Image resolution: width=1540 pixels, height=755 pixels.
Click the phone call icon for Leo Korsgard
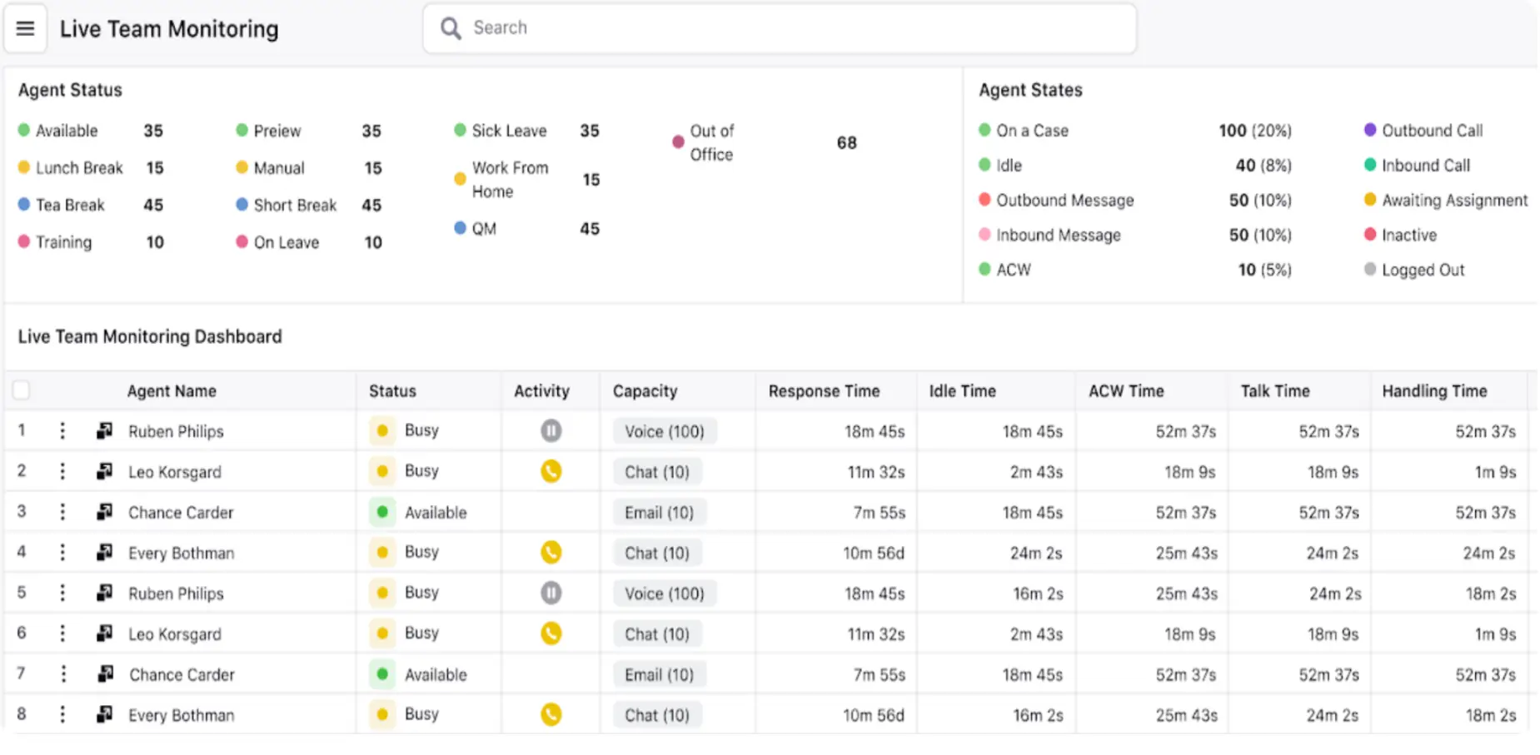tap(551, 470)
